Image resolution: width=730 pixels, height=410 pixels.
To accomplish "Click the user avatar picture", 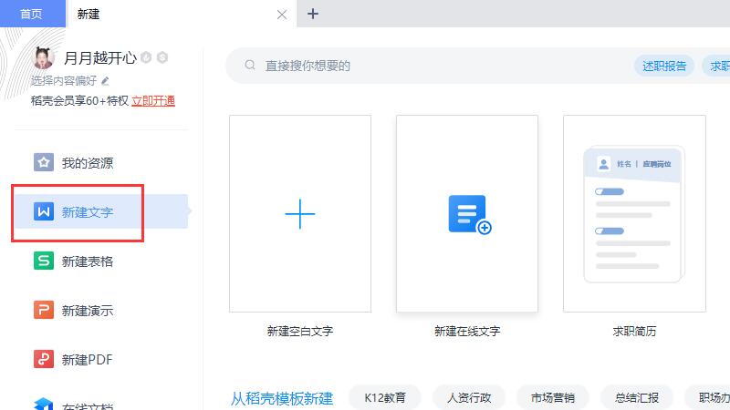I will 43,58.
